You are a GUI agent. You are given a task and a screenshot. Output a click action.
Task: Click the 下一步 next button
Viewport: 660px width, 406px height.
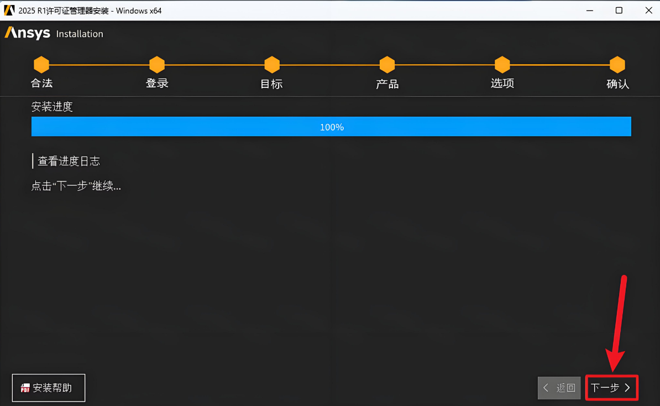[611, 387]
